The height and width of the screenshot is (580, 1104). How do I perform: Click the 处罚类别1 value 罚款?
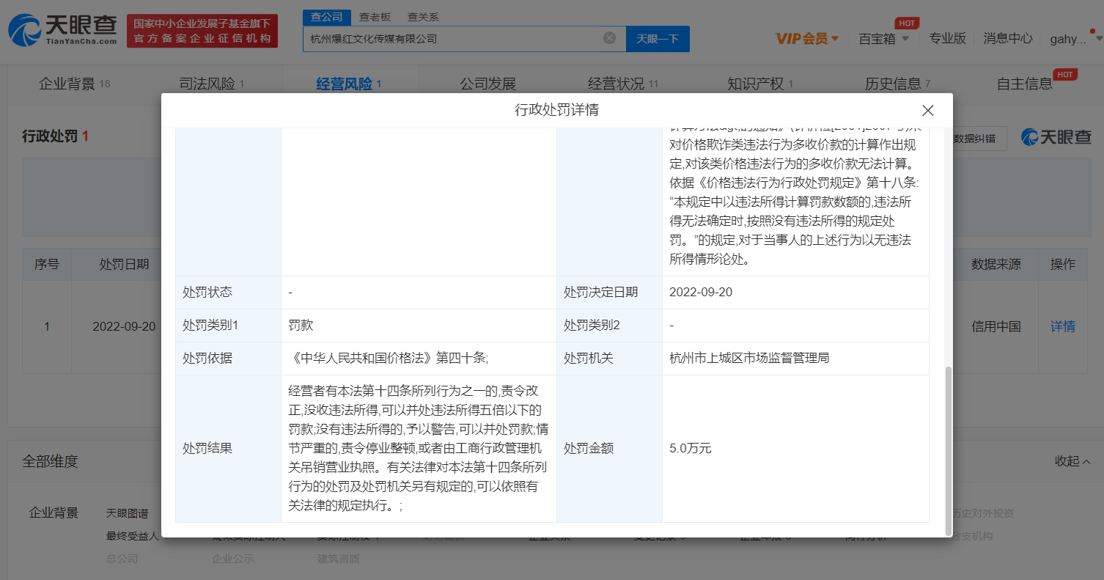(x=301, y=325)
